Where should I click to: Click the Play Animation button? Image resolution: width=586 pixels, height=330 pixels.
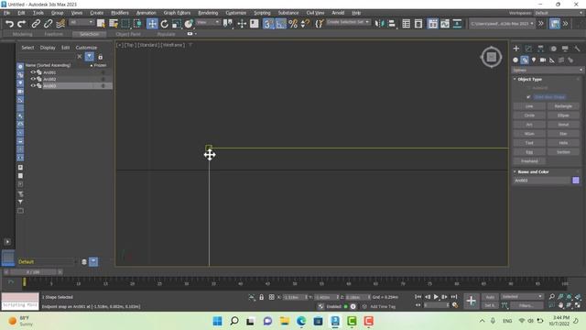tap(436, 297)
